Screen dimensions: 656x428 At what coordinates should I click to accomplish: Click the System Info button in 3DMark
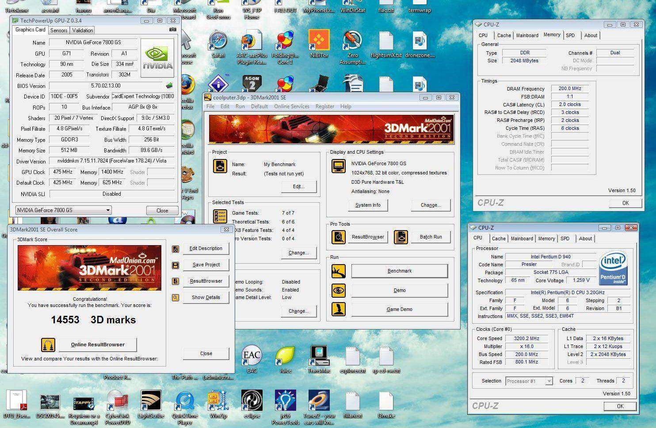[x=368, y=205]
